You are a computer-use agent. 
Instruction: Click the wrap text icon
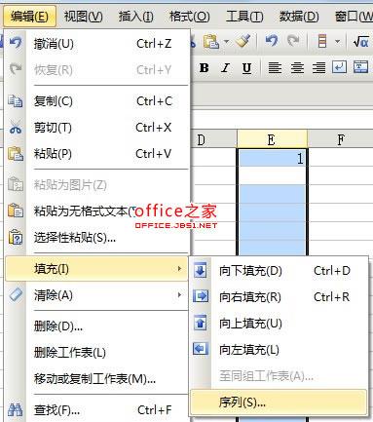tap(339, 67)
